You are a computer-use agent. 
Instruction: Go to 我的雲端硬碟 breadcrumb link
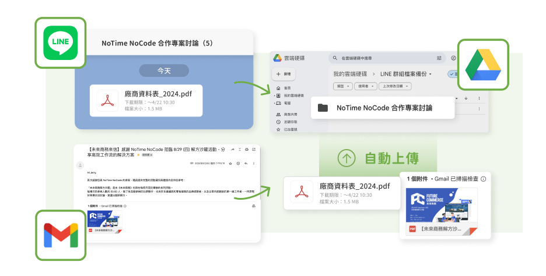pyautogui.click(x=350, y=74)
